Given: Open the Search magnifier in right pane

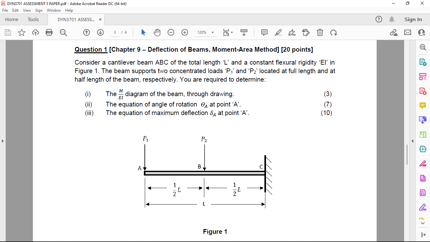Looking at the screenshot, I should (x=423, y=47).
